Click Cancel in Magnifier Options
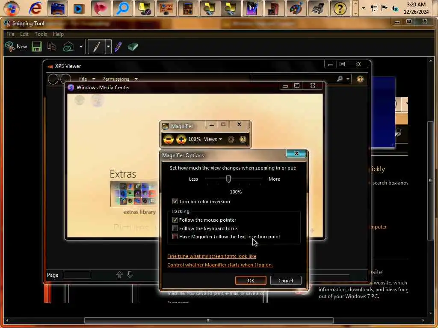The width and height of the screenshot is (438, 328). pyautogui.click(x=286, y=281)
